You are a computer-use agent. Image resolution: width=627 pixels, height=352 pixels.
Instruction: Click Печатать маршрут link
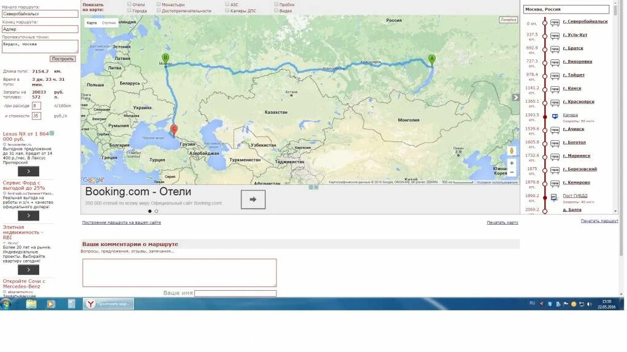click(x=599, y=220)
